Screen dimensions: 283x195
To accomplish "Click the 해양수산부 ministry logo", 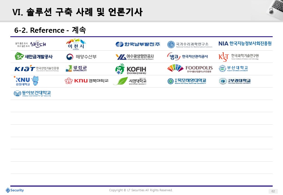I will coord(81,57).
